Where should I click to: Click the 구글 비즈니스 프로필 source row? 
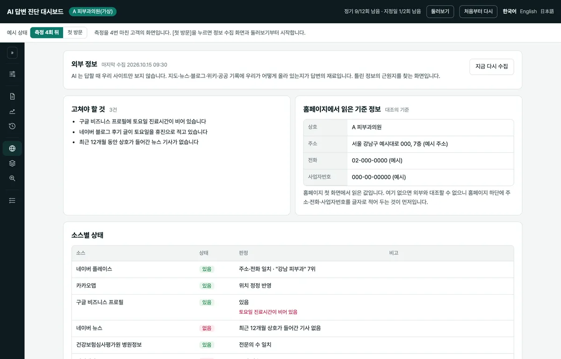(293, 307)
